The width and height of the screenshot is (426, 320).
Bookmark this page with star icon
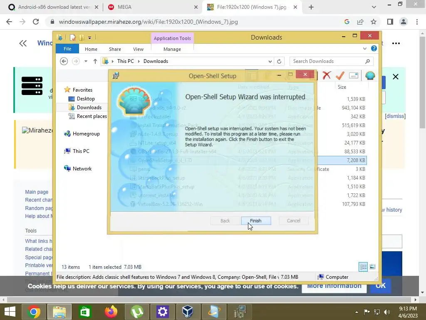point(374,22)
